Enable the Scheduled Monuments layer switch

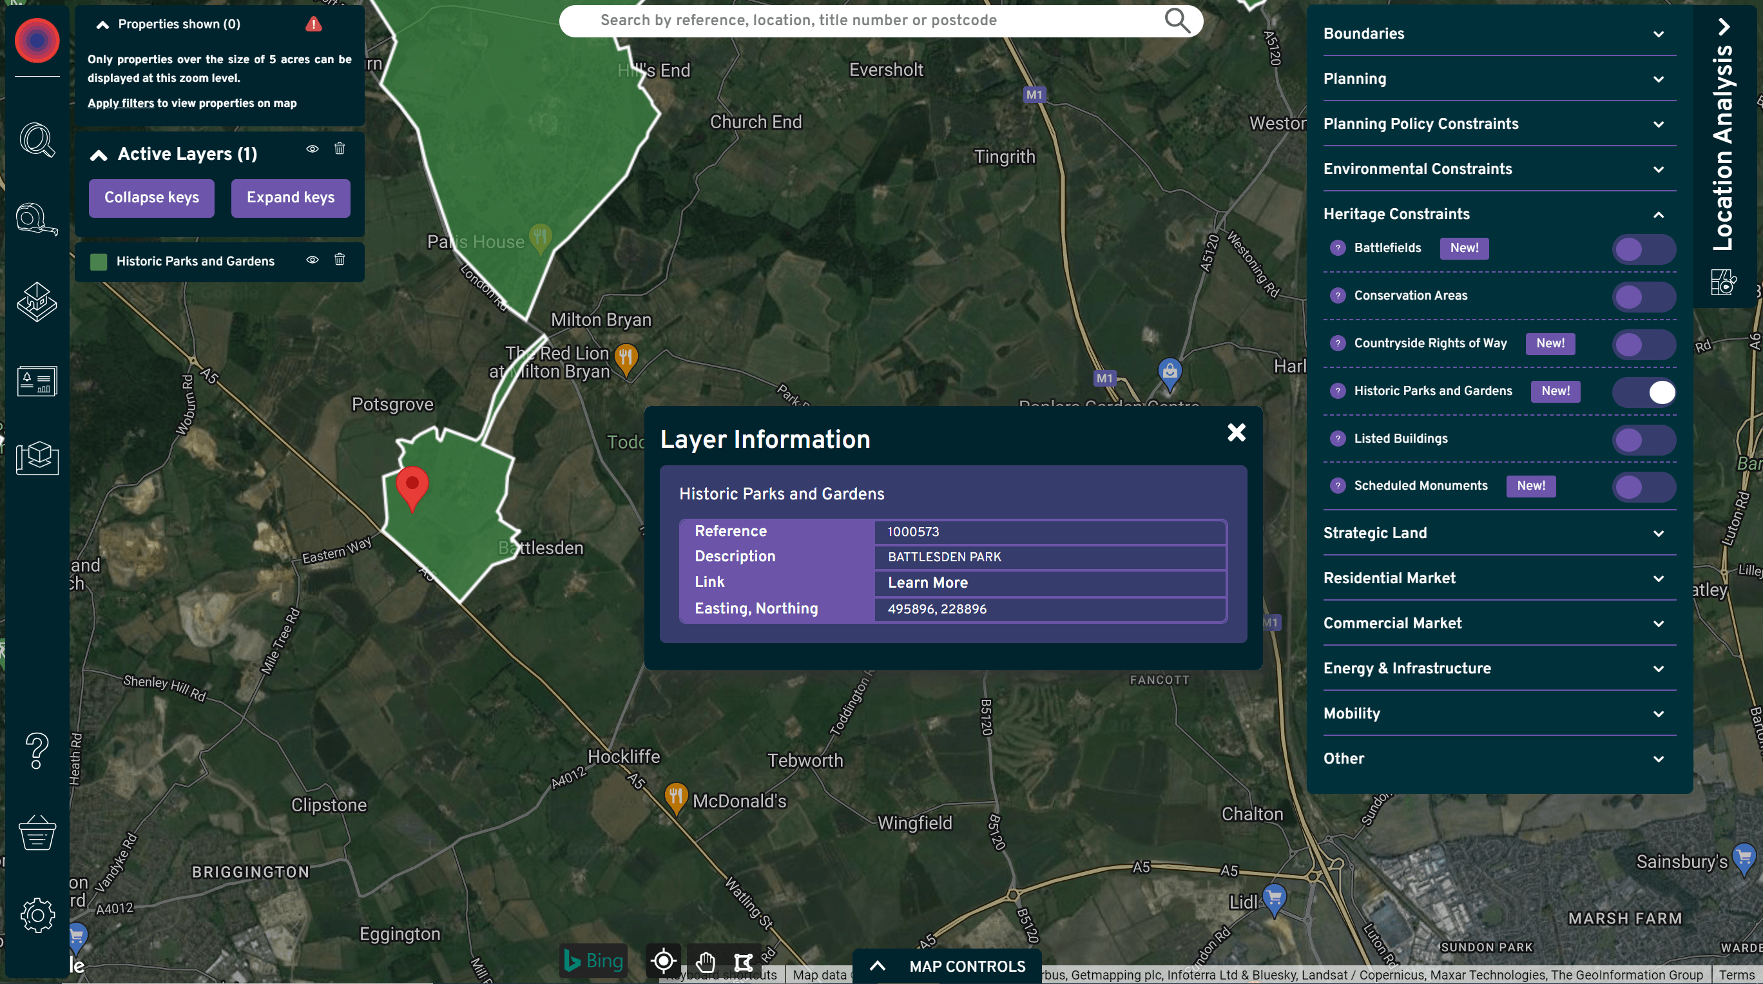click(1644, 487)
